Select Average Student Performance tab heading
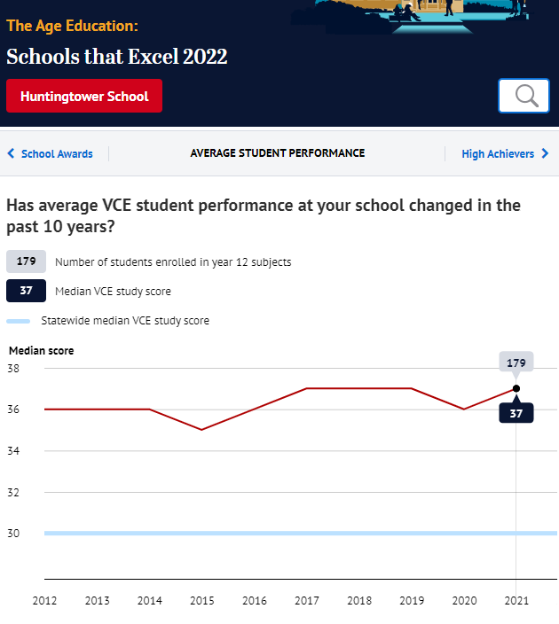 tap(278, 153)
